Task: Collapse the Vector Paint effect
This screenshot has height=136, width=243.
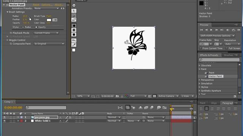Action: coord(4,5)
